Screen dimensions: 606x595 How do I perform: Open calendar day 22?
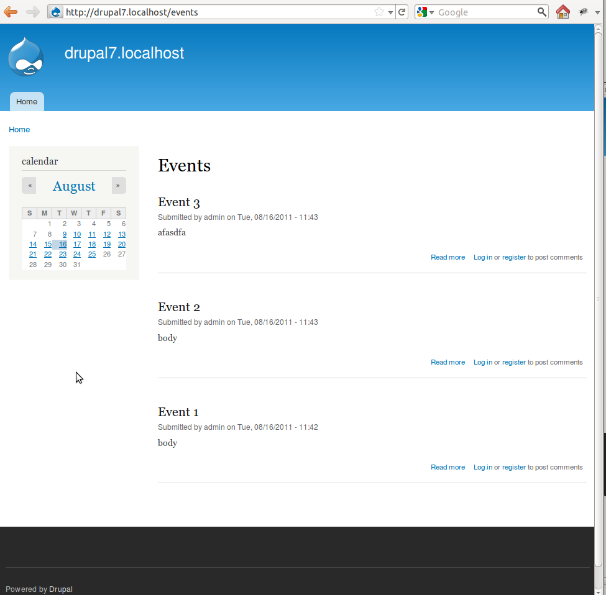tap(48, 255)
